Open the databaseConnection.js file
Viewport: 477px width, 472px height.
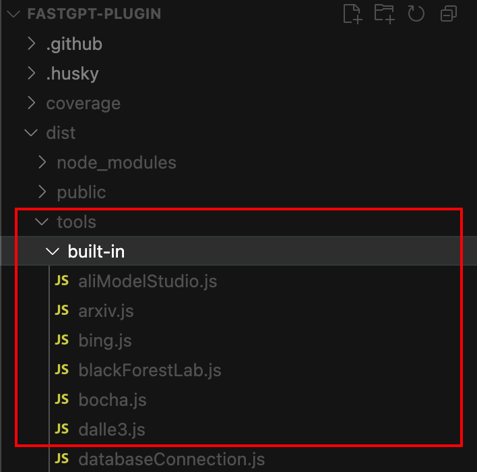tap(171, 460)
